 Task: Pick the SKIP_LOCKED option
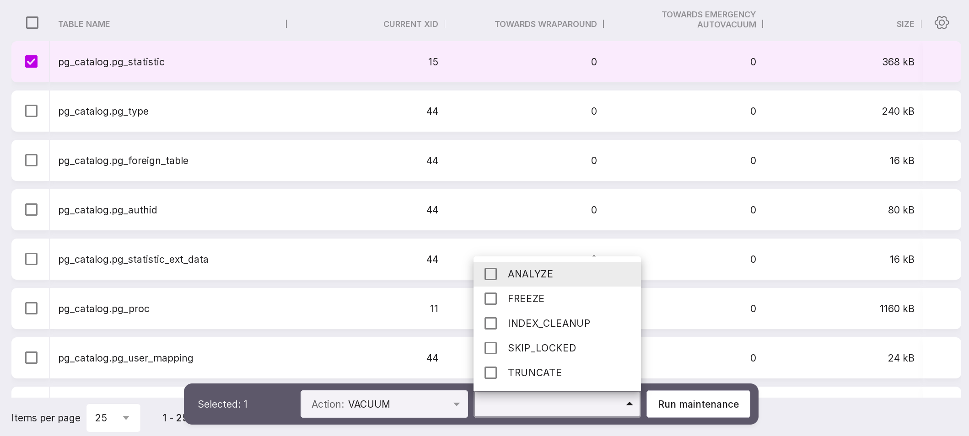click(x=490, y=348)
